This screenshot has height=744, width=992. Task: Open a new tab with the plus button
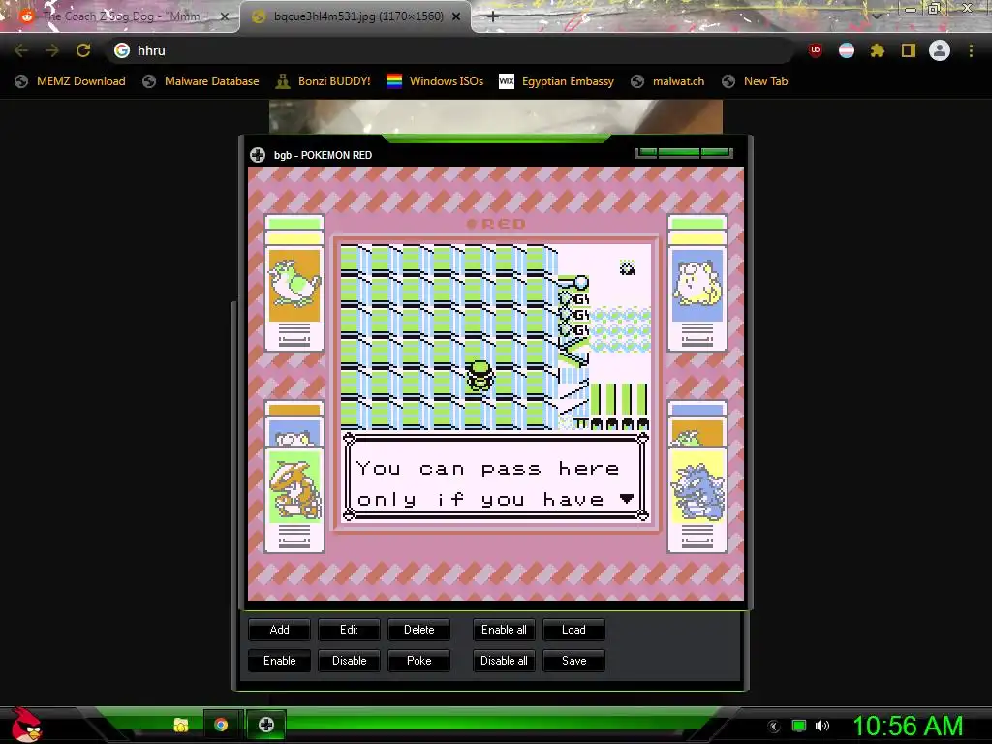coord(493,16)
